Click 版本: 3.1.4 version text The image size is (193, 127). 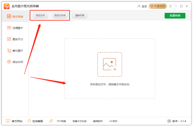179,121
